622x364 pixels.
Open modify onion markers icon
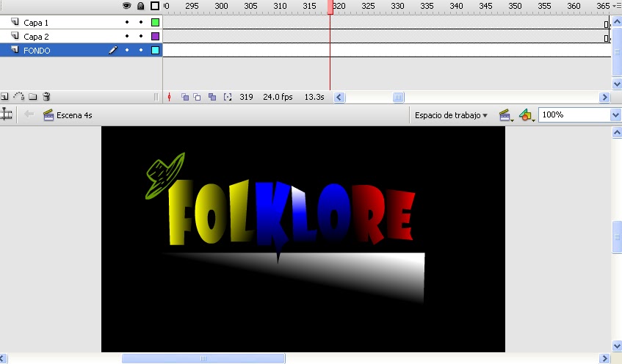coord(228,97)
